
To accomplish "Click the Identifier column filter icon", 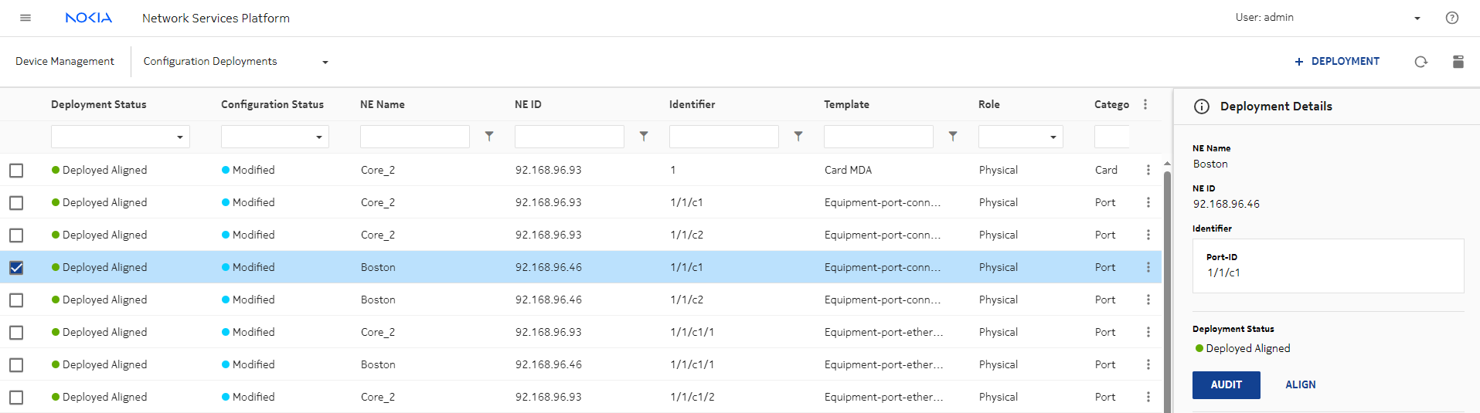I will coord(798,137).
